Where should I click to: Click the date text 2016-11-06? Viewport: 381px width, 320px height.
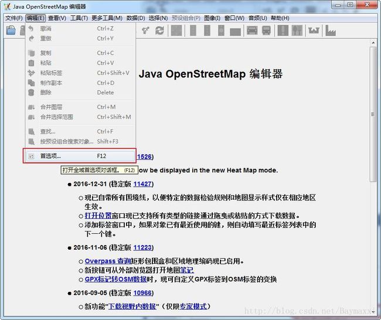[90, 247]
